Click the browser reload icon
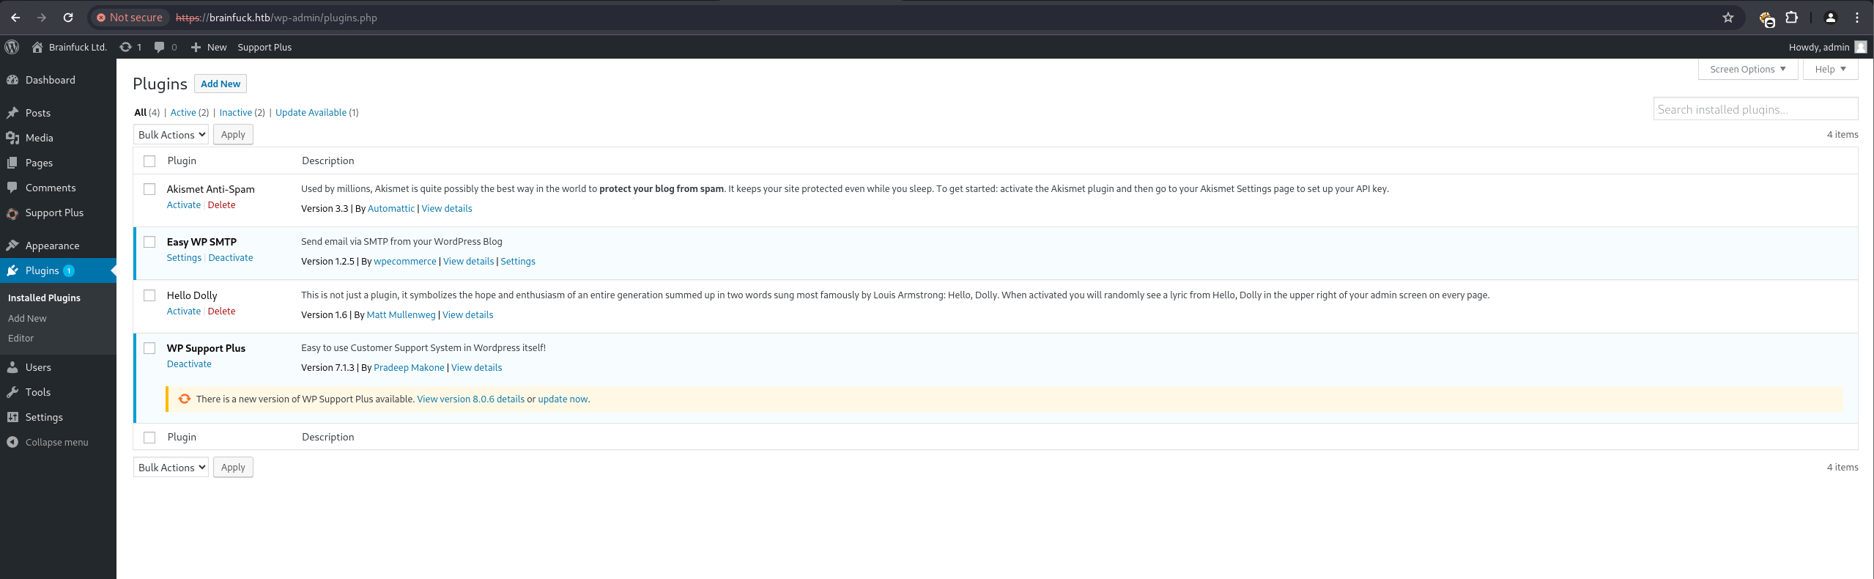The height and width of the screenshot is (579, 1874). (x=68, y=18)
